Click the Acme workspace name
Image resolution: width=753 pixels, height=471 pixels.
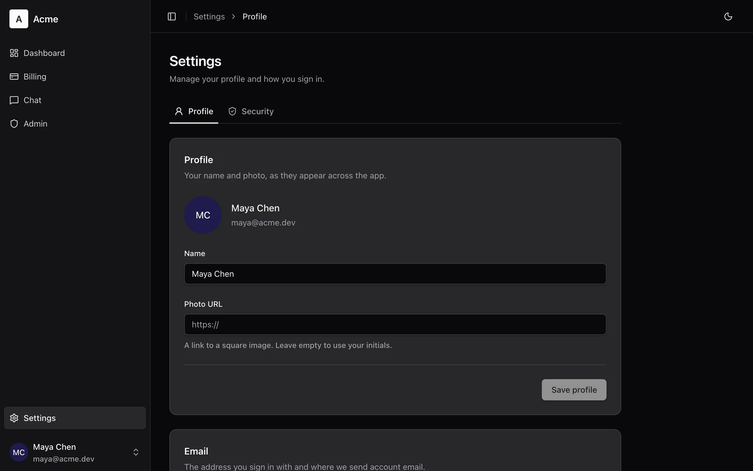click(x=46, y=19)
